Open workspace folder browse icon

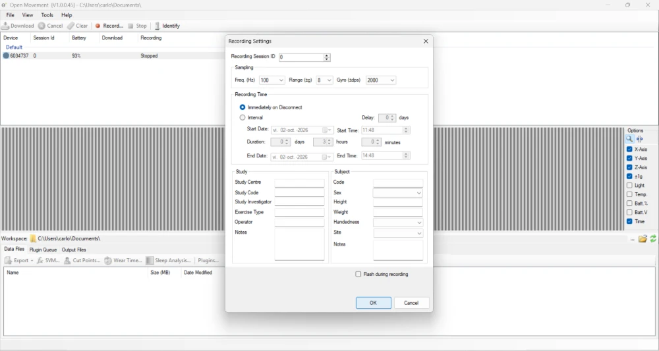643,239
